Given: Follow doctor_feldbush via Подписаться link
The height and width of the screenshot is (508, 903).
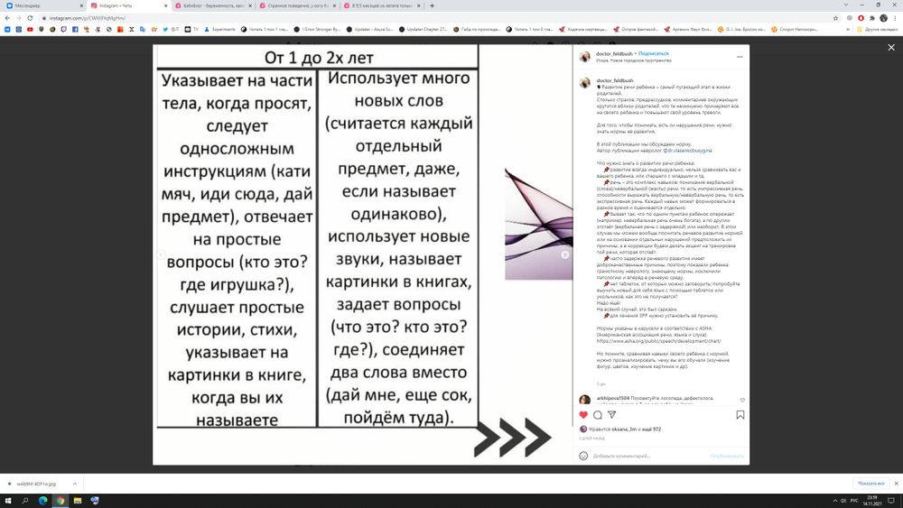Looking at the screenshot, I should [x=653, y=53].
